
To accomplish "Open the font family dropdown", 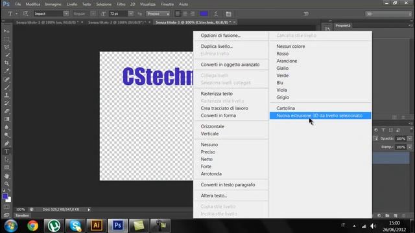I will tap(66, 14).
